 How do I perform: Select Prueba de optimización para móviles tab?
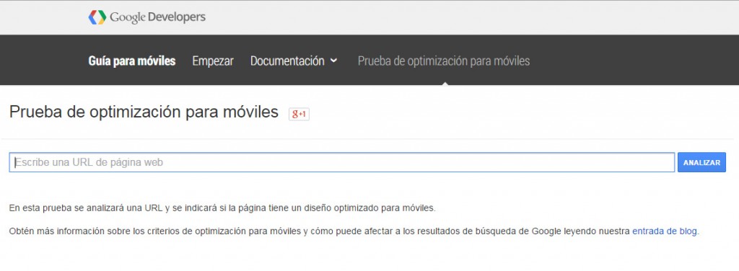pos(444,61)
